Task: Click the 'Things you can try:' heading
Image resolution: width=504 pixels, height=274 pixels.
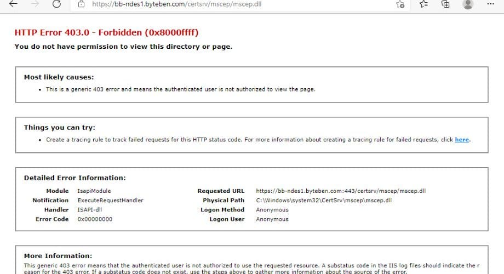Action: [x=60, y=128]
